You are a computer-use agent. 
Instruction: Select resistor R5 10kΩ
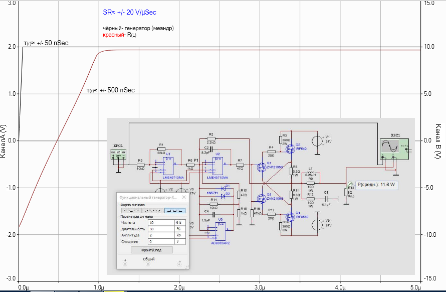click(140, 165)
